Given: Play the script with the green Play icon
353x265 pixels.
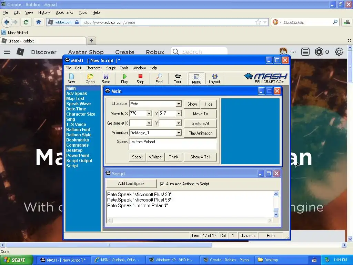Looking at the screenshot, I should click(x=124, y=78).
